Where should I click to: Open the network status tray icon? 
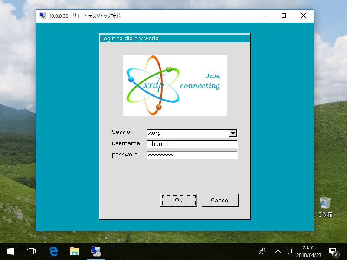(x=288, y=251)
